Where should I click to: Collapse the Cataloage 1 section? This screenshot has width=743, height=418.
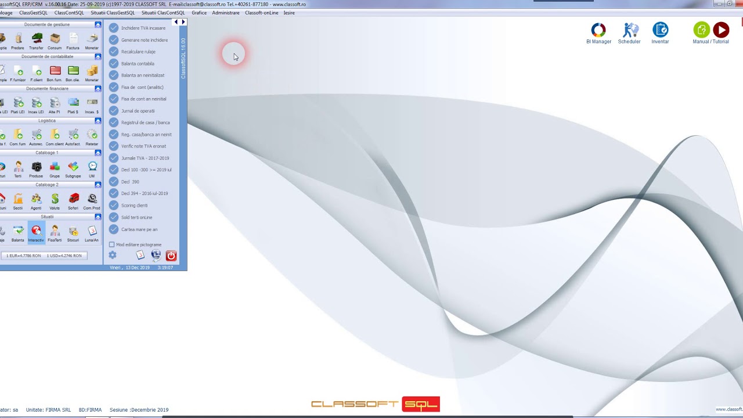pos(98,153)
